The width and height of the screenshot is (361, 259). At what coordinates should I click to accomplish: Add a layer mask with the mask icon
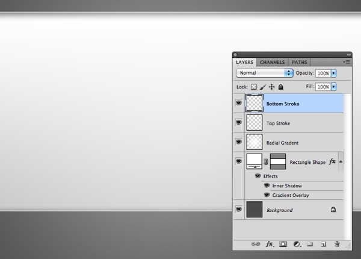click(283, 244)
